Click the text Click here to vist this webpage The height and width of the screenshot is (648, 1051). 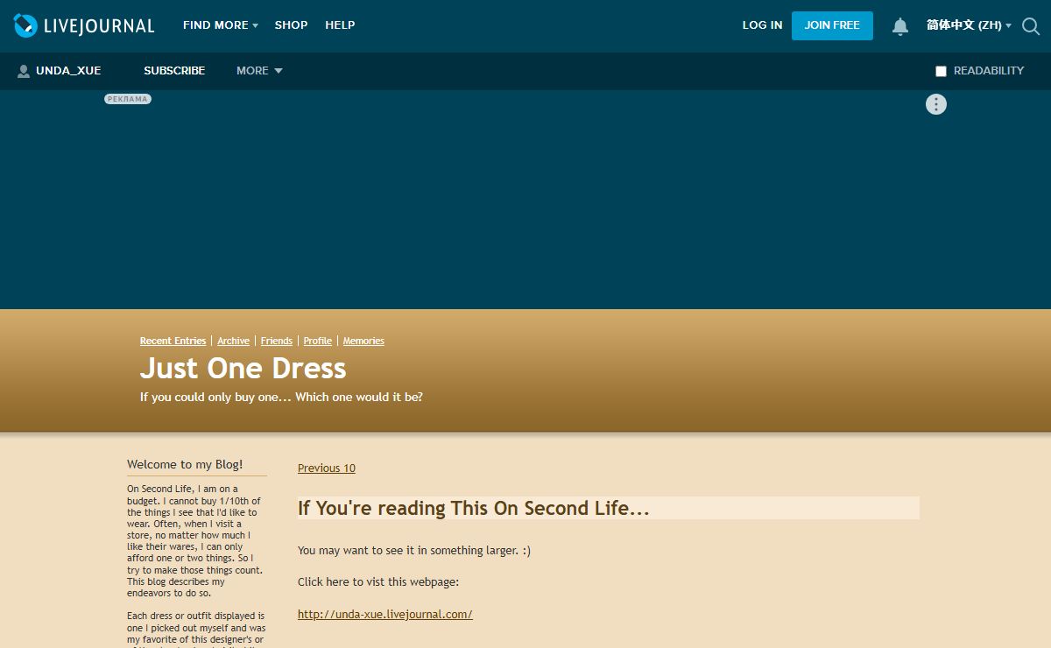(x=378, y=582)
